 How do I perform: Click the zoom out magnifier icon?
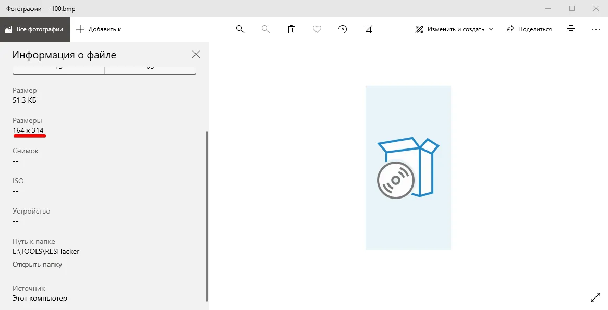tap(265, 29)
